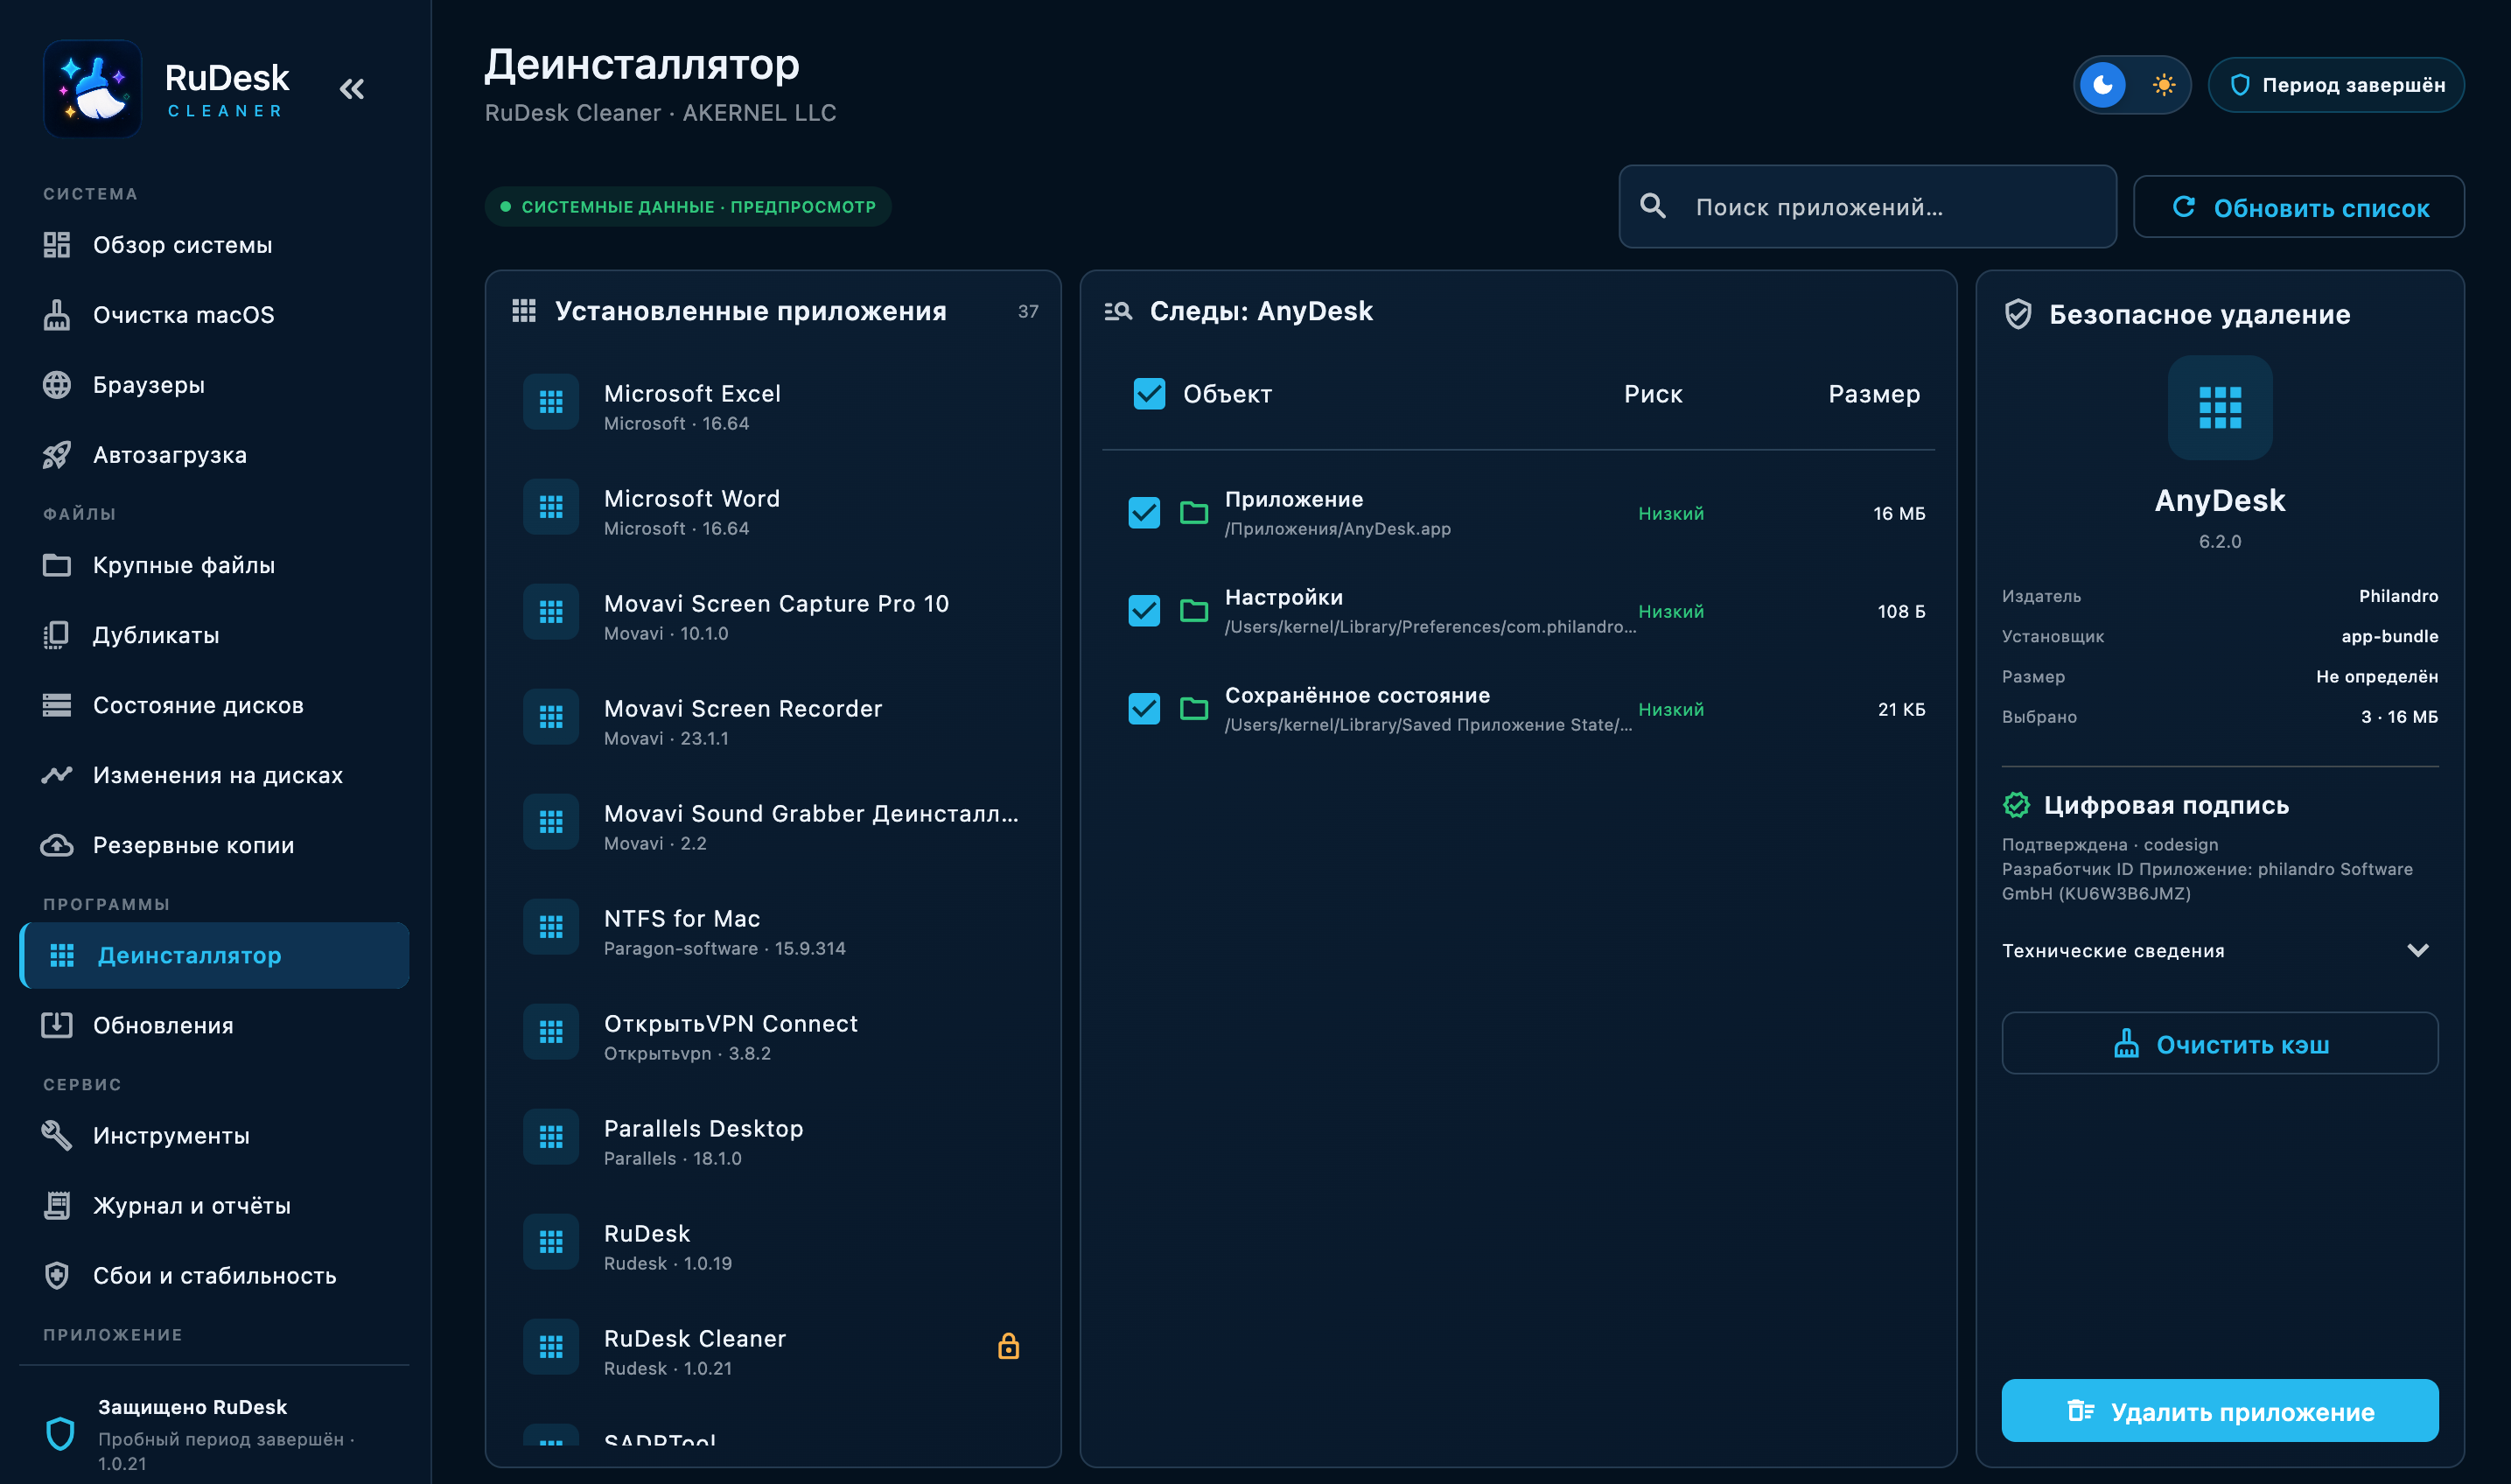Click the Резервные копии cloud icon
2511x1484 pixels.
(57, 845)
